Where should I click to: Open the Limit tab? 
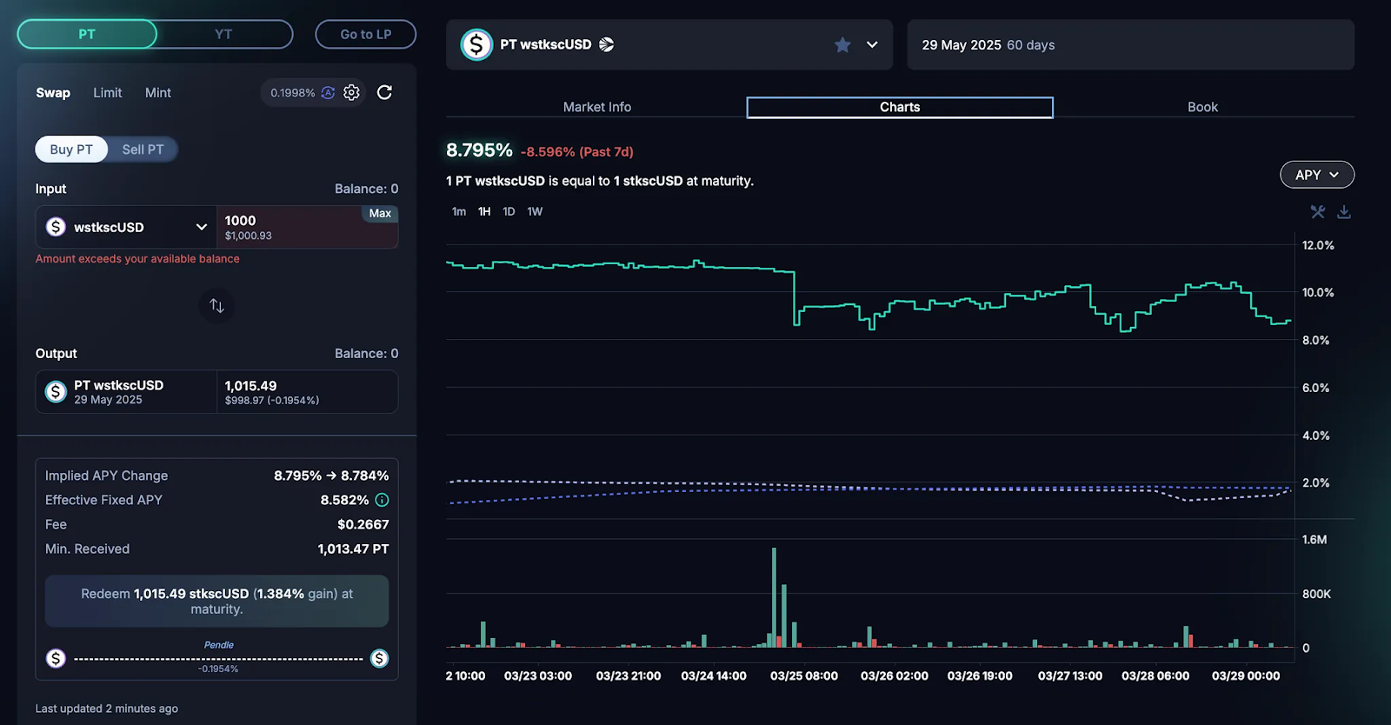tap(108, 92)
